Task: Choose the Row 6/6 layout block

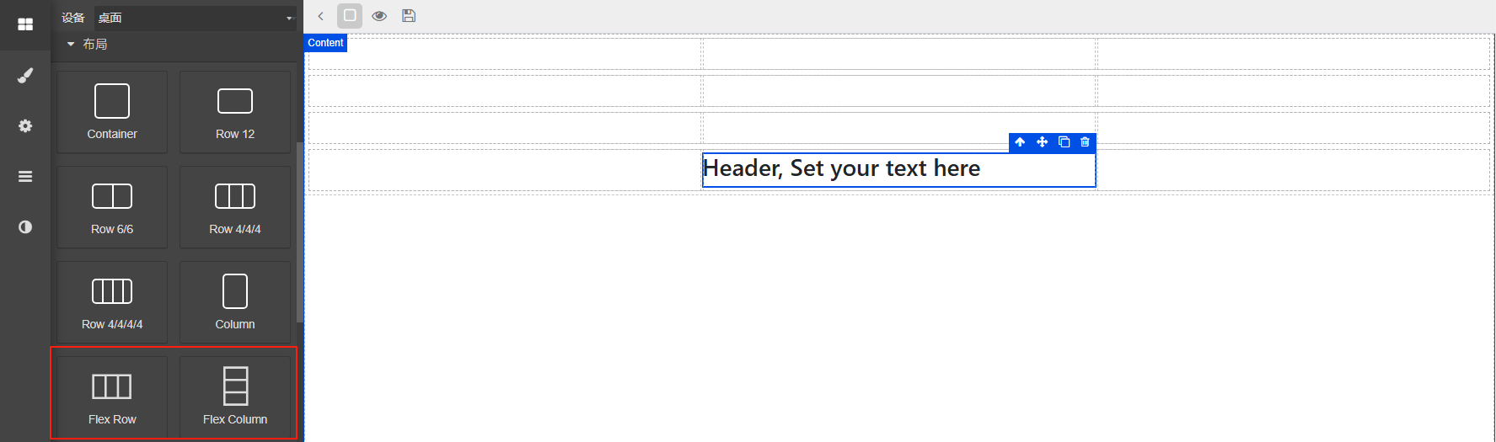Action: pos(112,207)
